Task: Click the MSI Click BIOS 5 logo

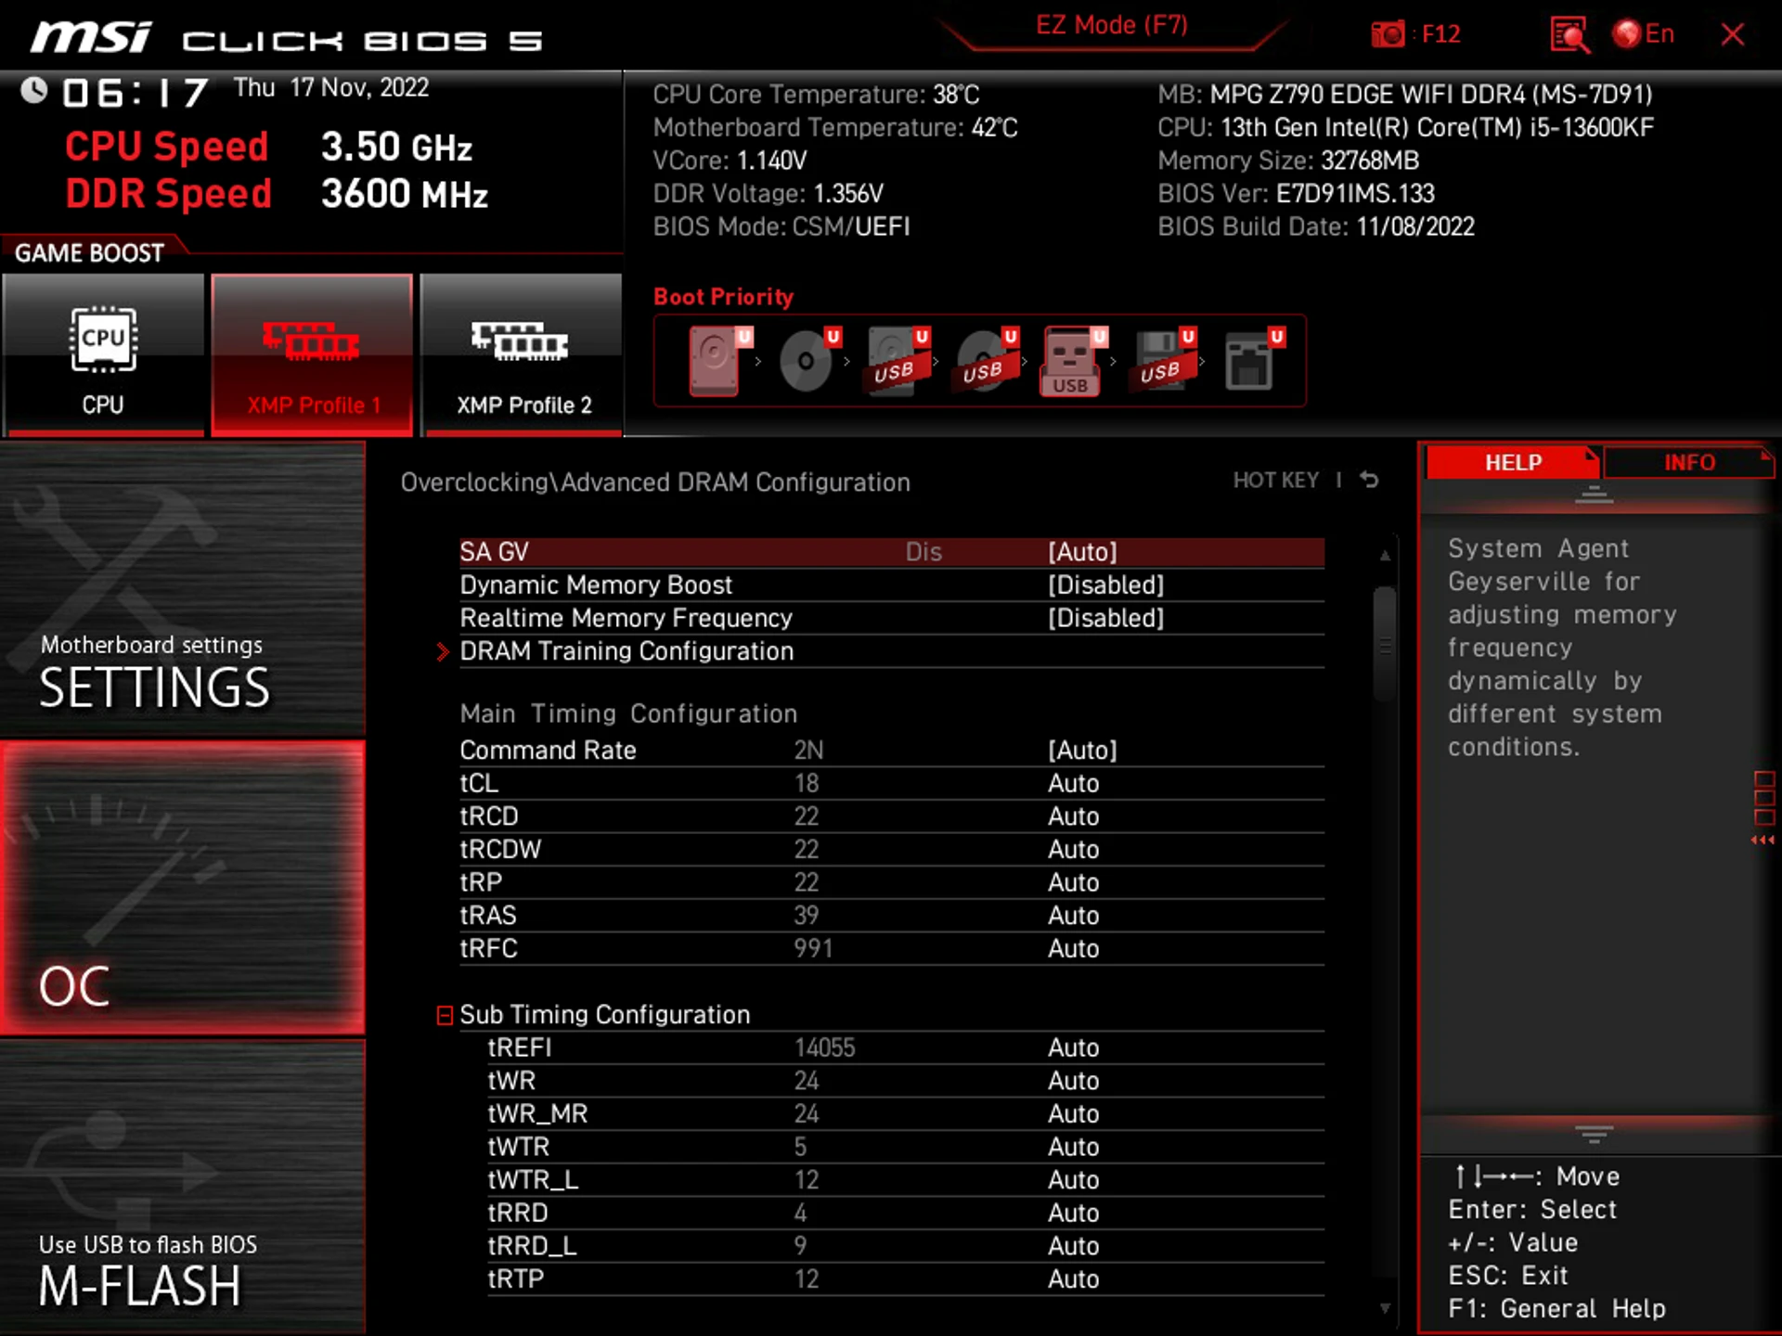Action: [x=285, y=39]
